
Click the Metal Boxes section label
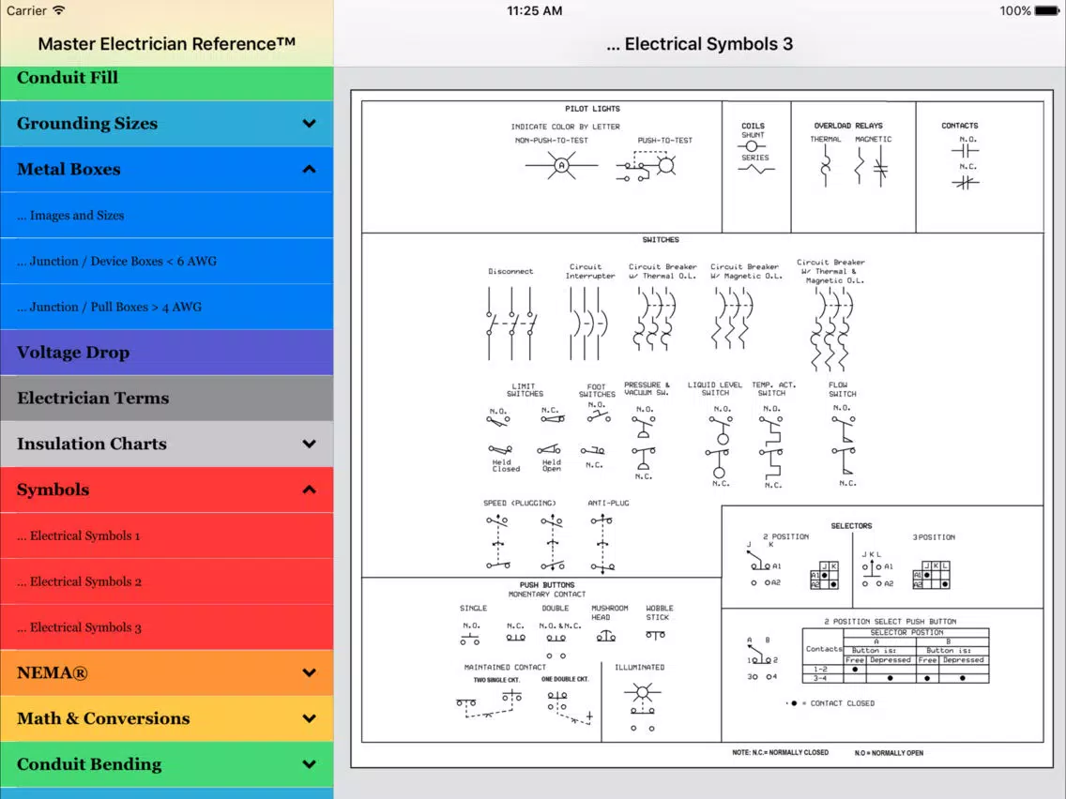pos(69,169)
